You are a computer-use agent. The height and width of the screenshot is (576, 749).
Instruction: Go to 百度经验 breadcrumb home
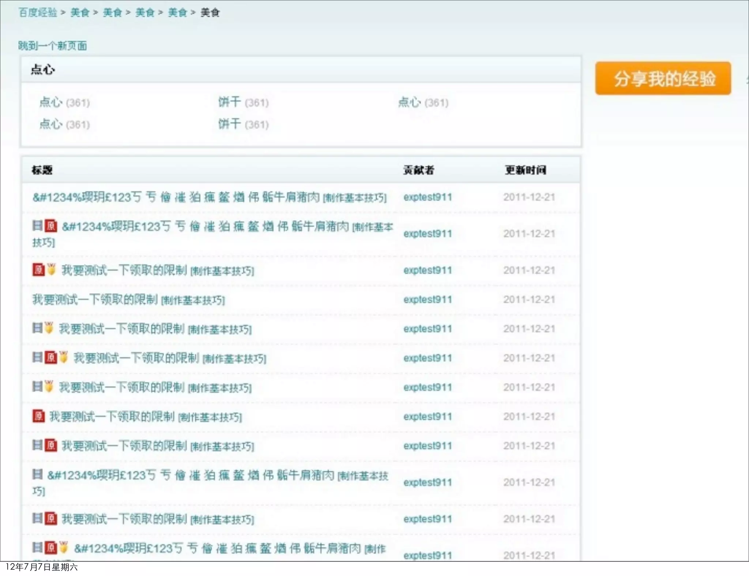point(38,12)
